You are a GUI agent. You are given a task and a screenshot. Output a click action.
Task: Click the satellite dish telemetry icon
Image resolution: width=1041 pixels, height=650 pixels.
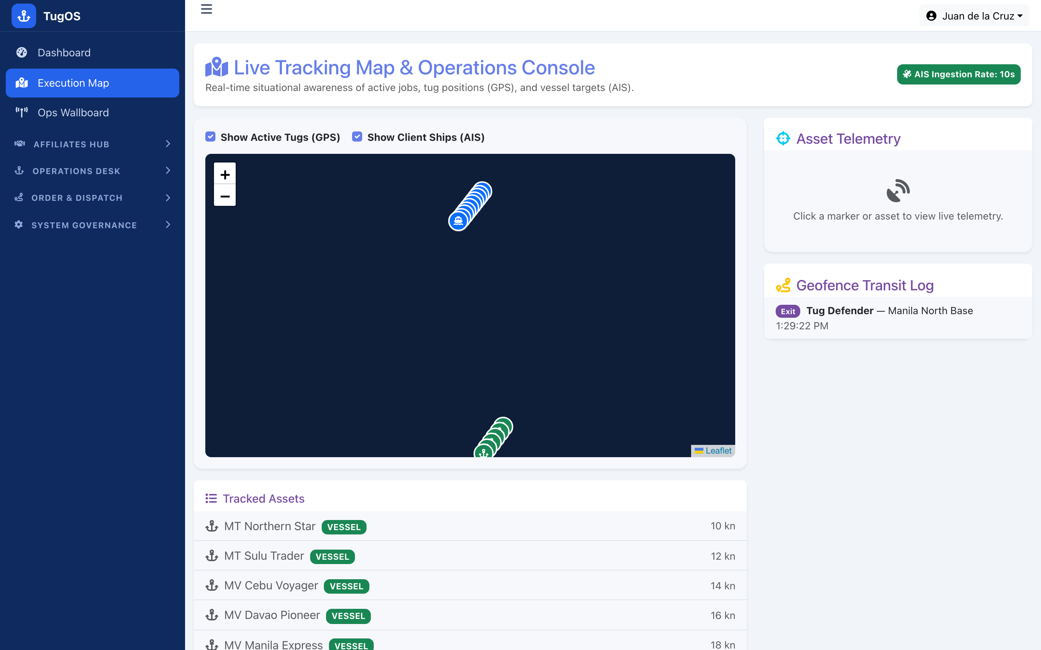pyautogui.click(x=898, y=190)
